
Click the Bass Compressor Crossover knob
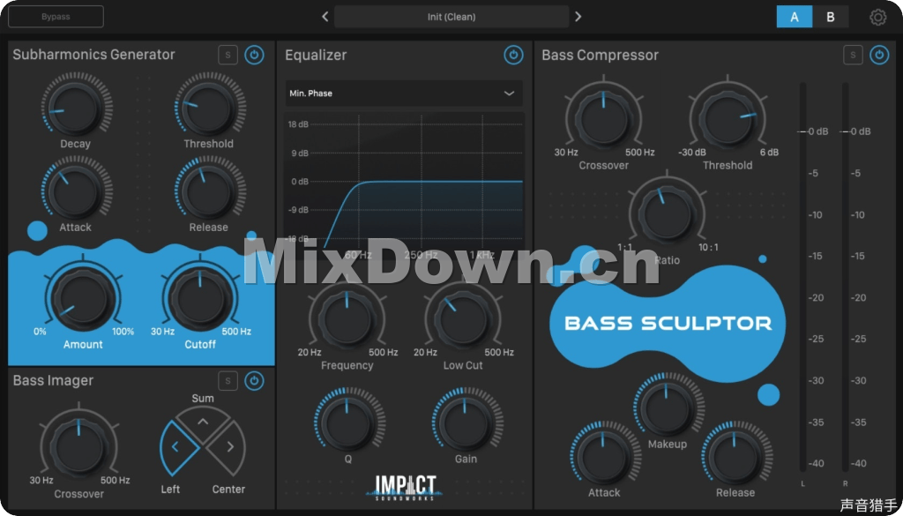603,118
